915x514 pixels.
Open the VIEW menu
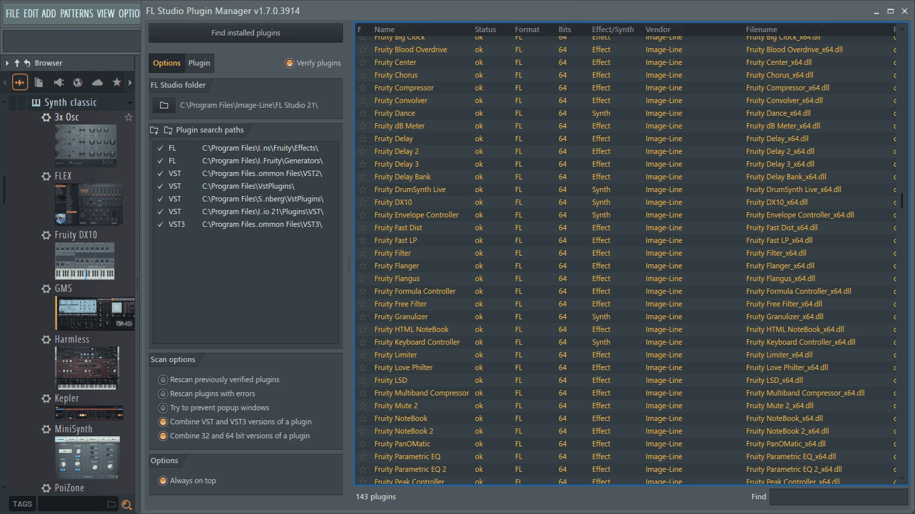[x=106, y=13]
